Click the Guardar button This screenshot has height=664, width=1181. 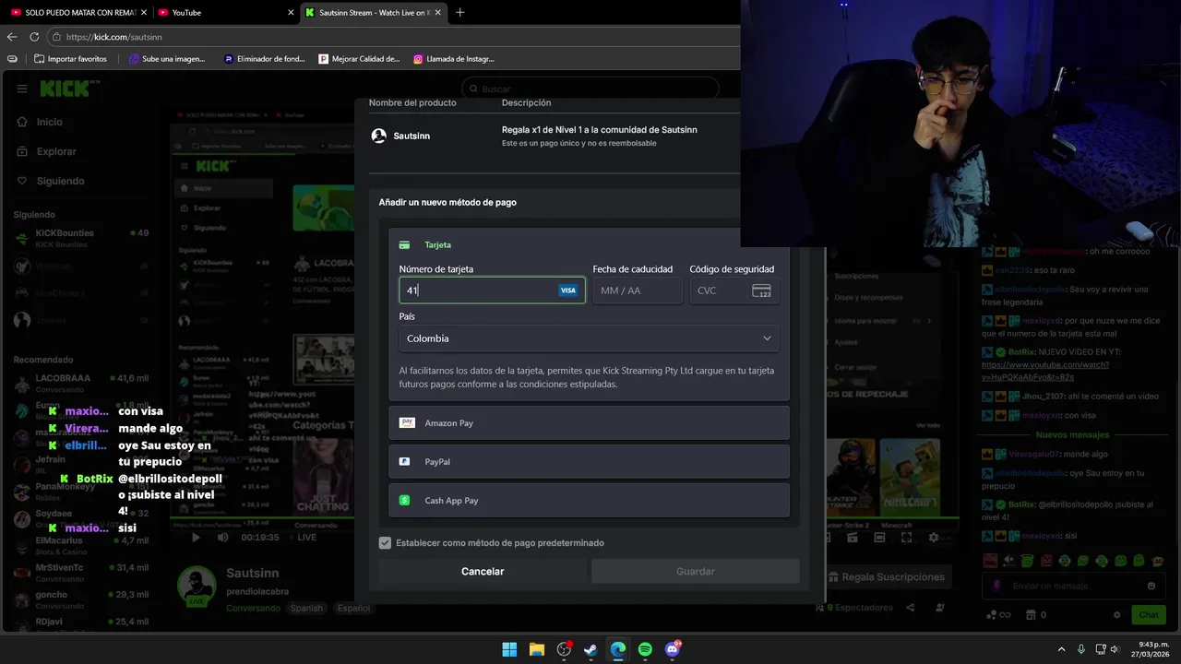point(696,572)
